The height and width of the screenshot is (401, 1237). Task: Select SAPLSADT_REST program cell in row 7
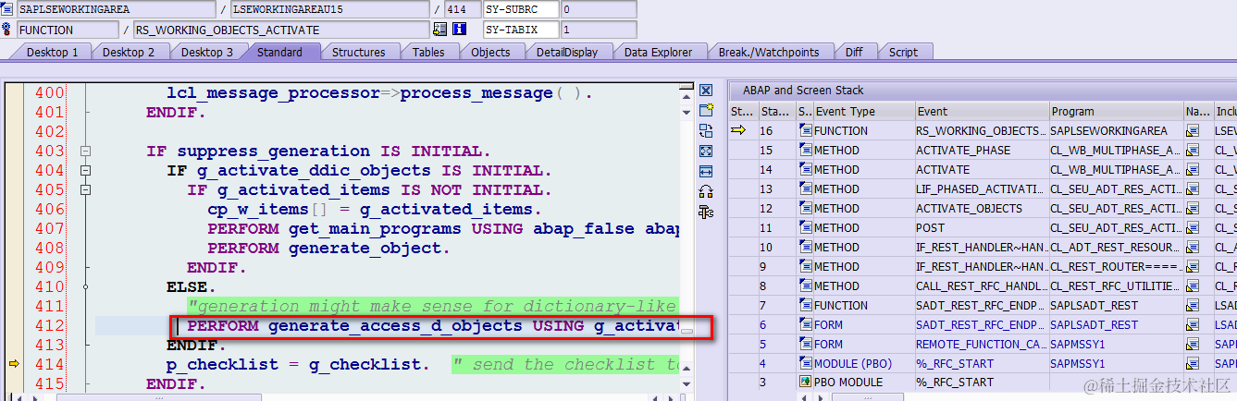[1116, 305]
